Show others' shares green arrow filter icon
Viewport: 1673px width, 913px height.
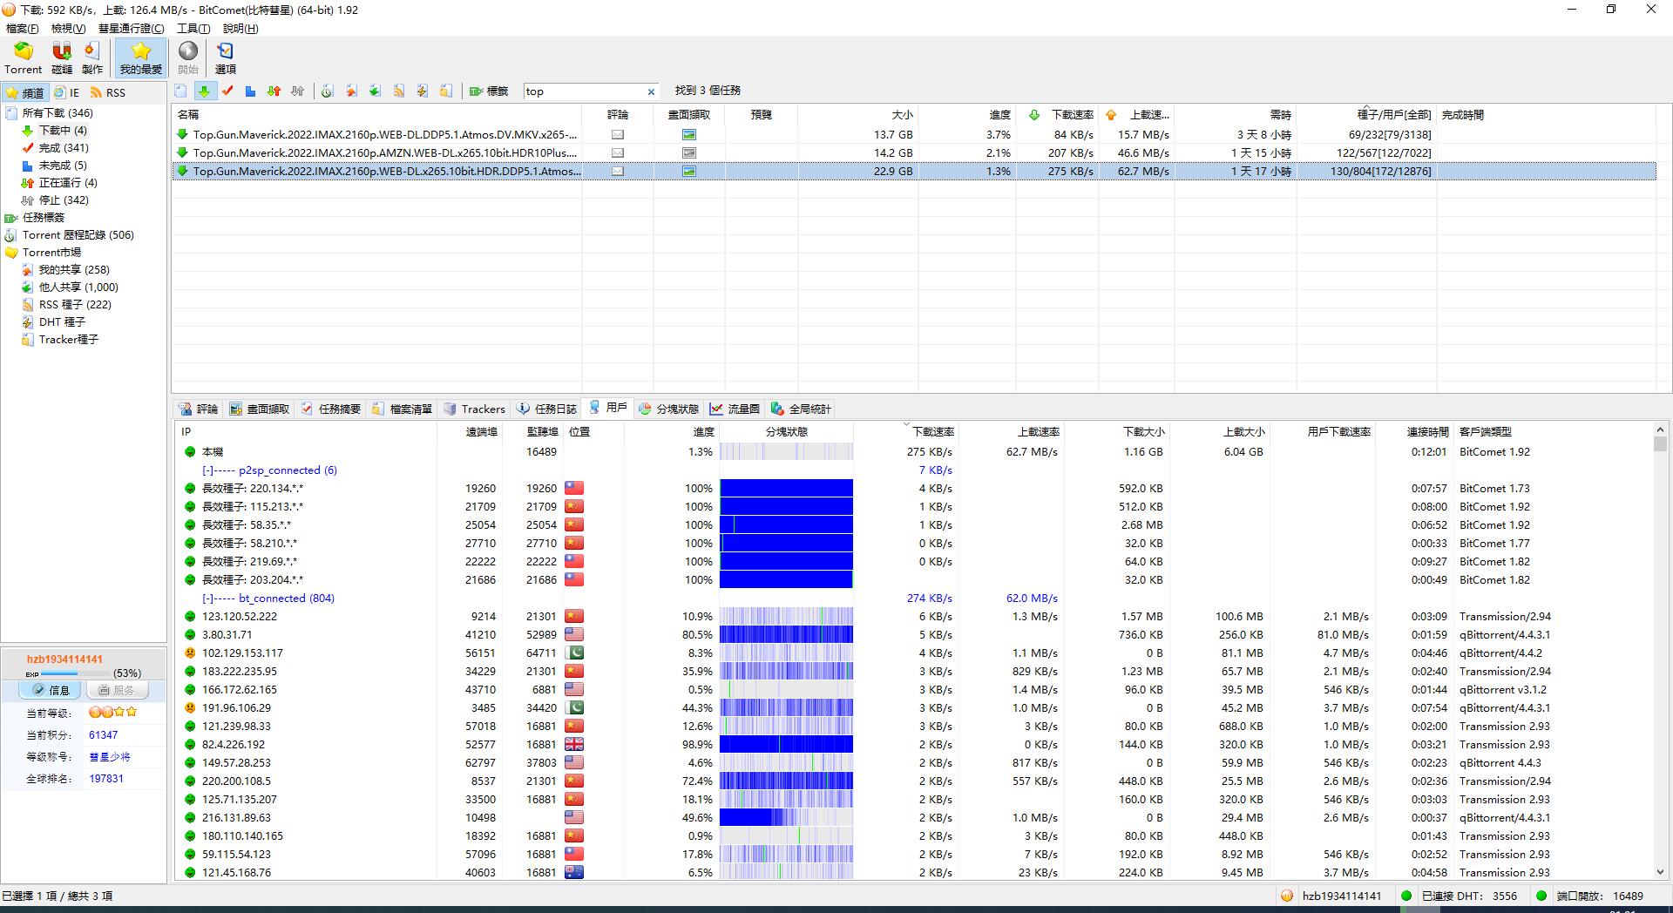point(375,91)
